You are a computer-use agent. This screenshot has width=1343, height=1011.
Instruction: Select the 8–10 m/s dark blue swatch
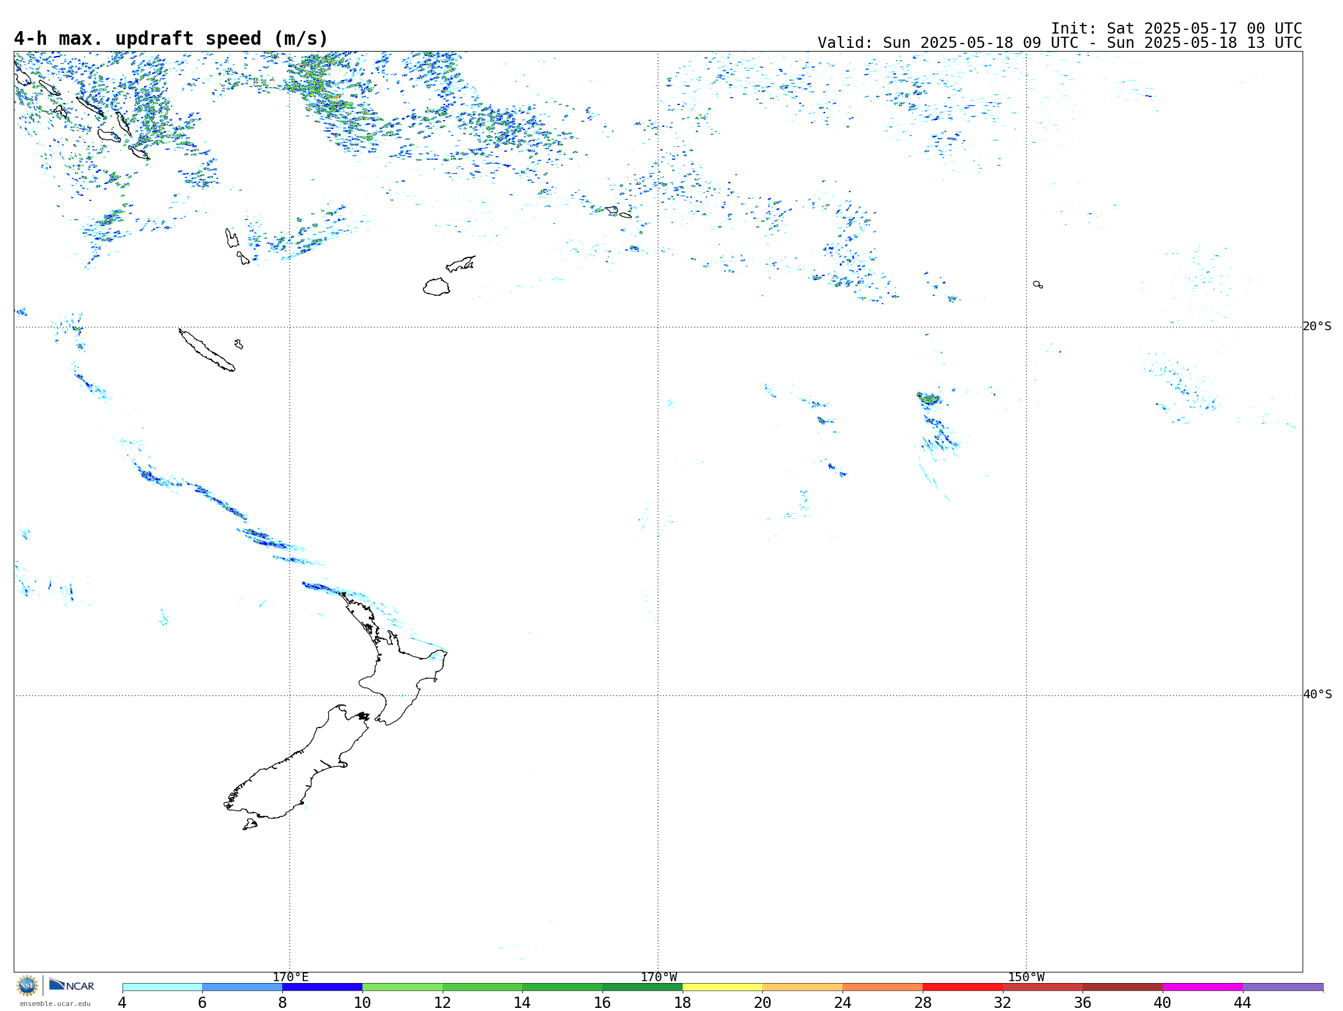tap(322, 987)
